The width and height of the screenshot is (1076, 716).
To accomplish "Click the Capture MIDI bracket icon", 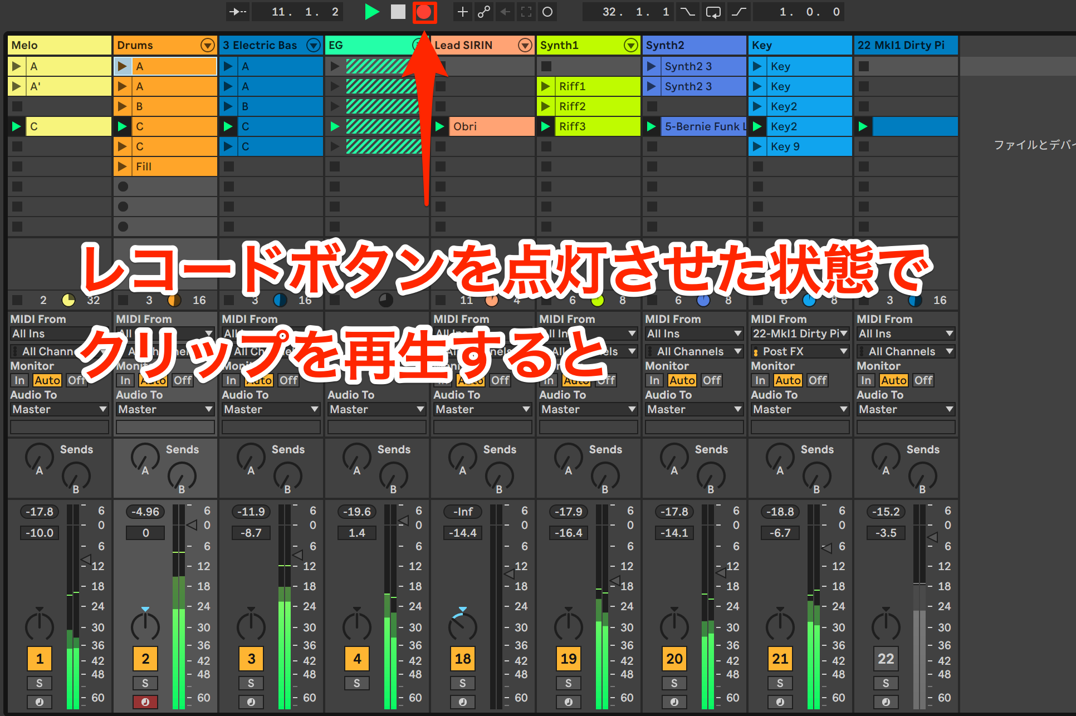I will [x=526, y=12].
